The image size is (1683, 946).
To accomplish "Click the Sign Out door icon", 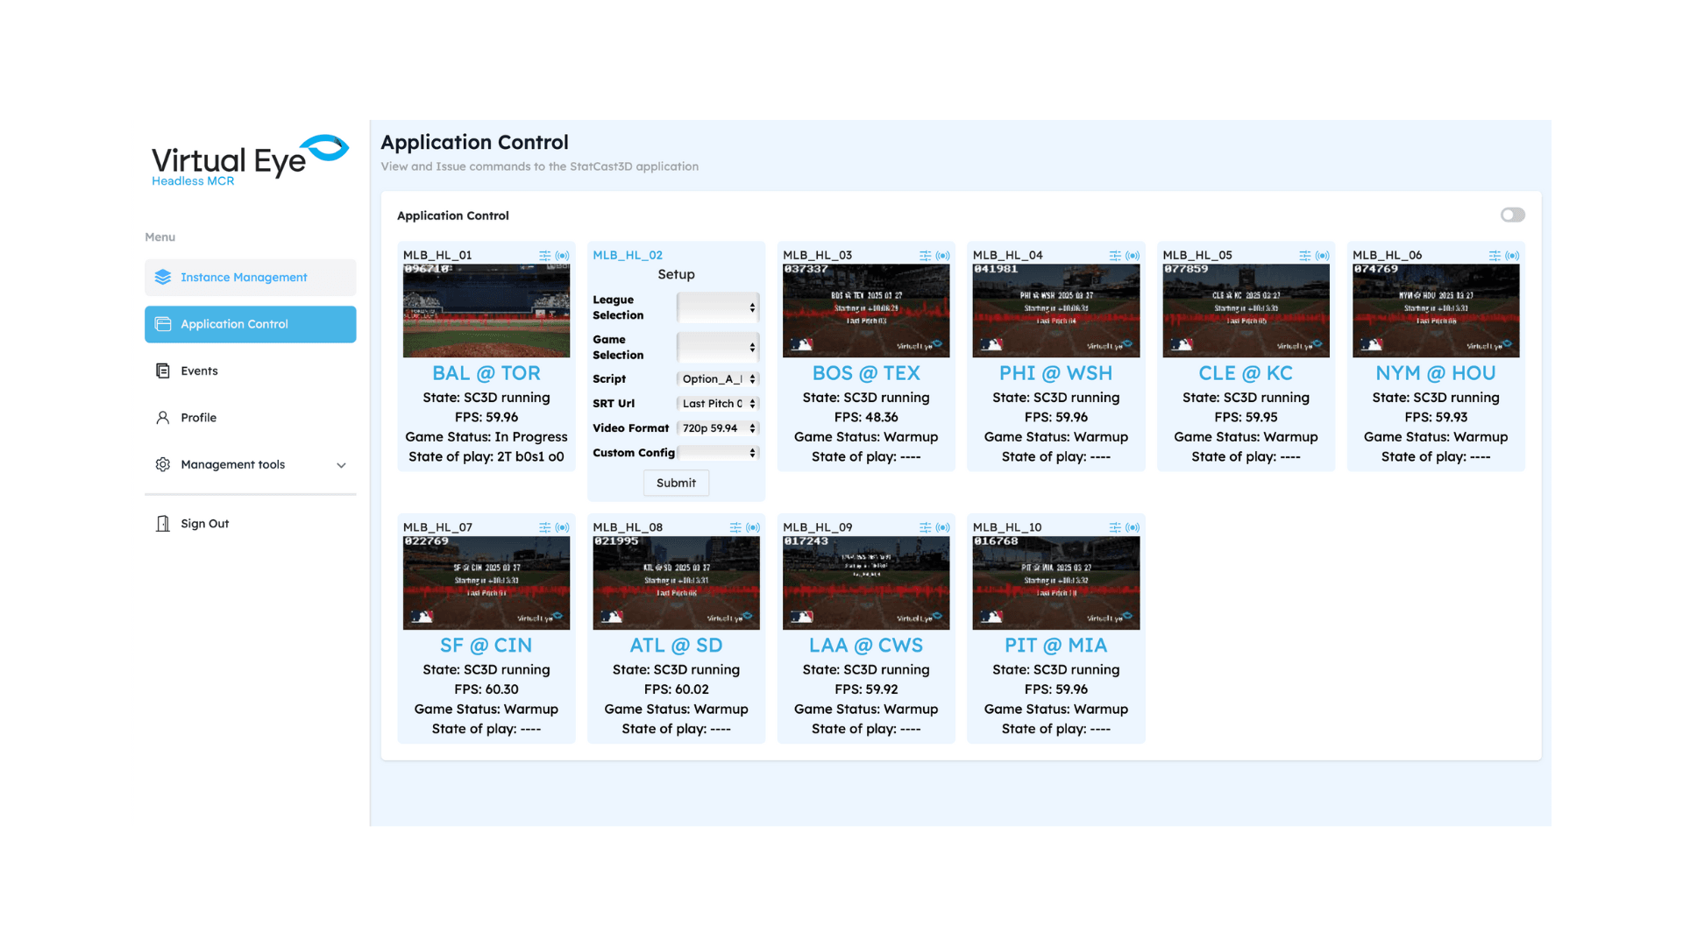I will 163,524.
